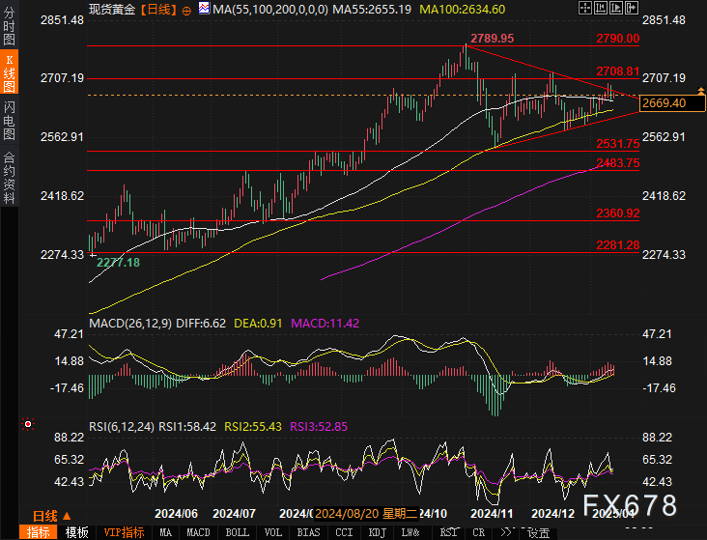Switch to the 模板 tab
707x540 pixels.
(76, 532)
